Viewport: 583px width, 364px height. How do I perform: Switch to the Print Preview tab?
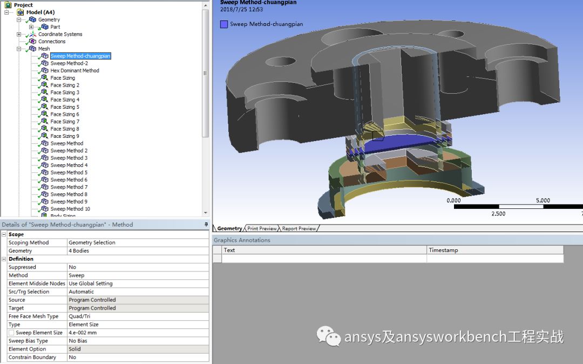(261, 228)
